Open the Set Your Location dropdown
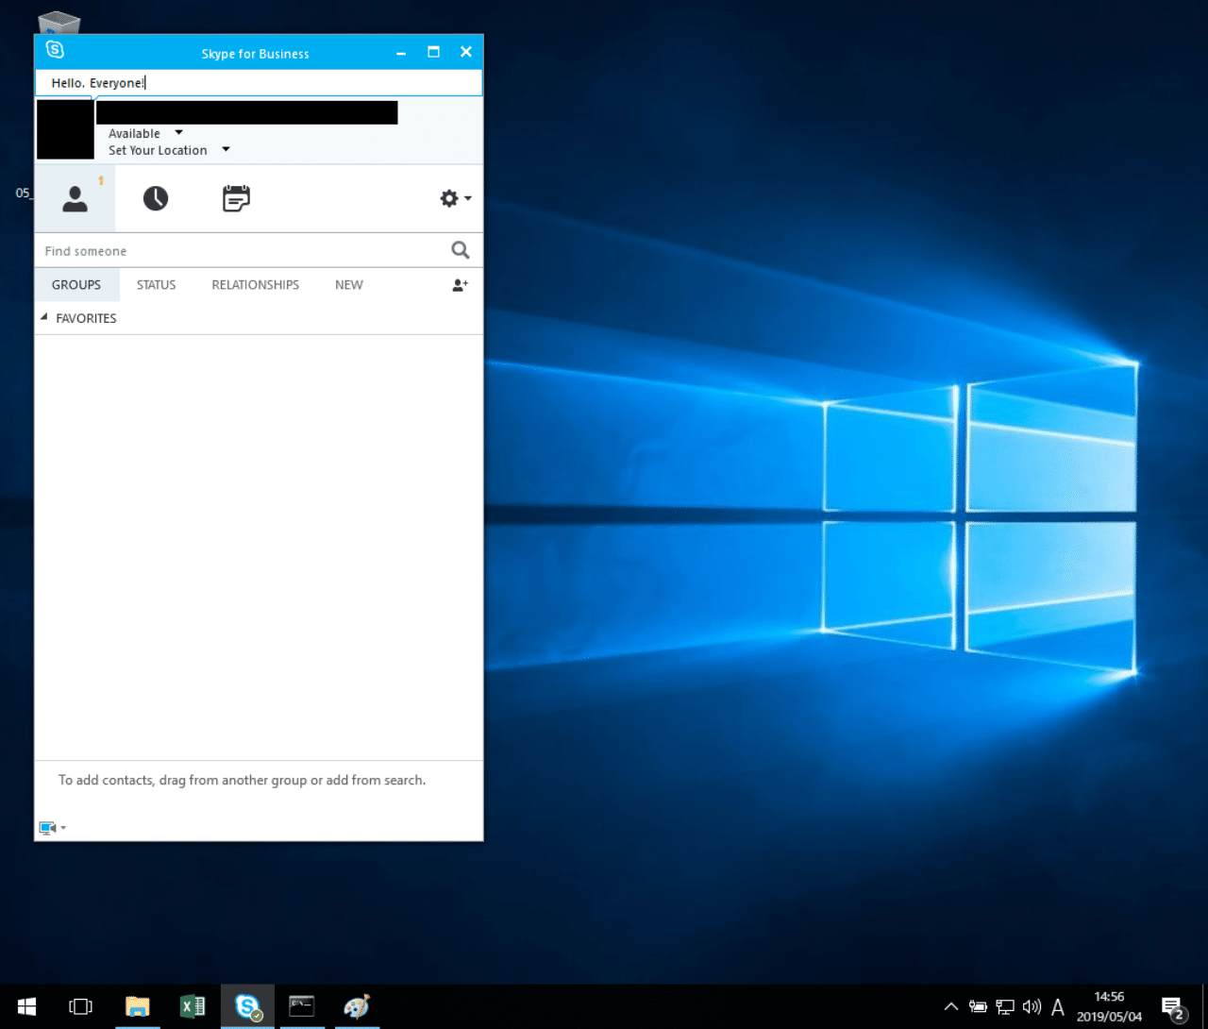 click(226, 150)
